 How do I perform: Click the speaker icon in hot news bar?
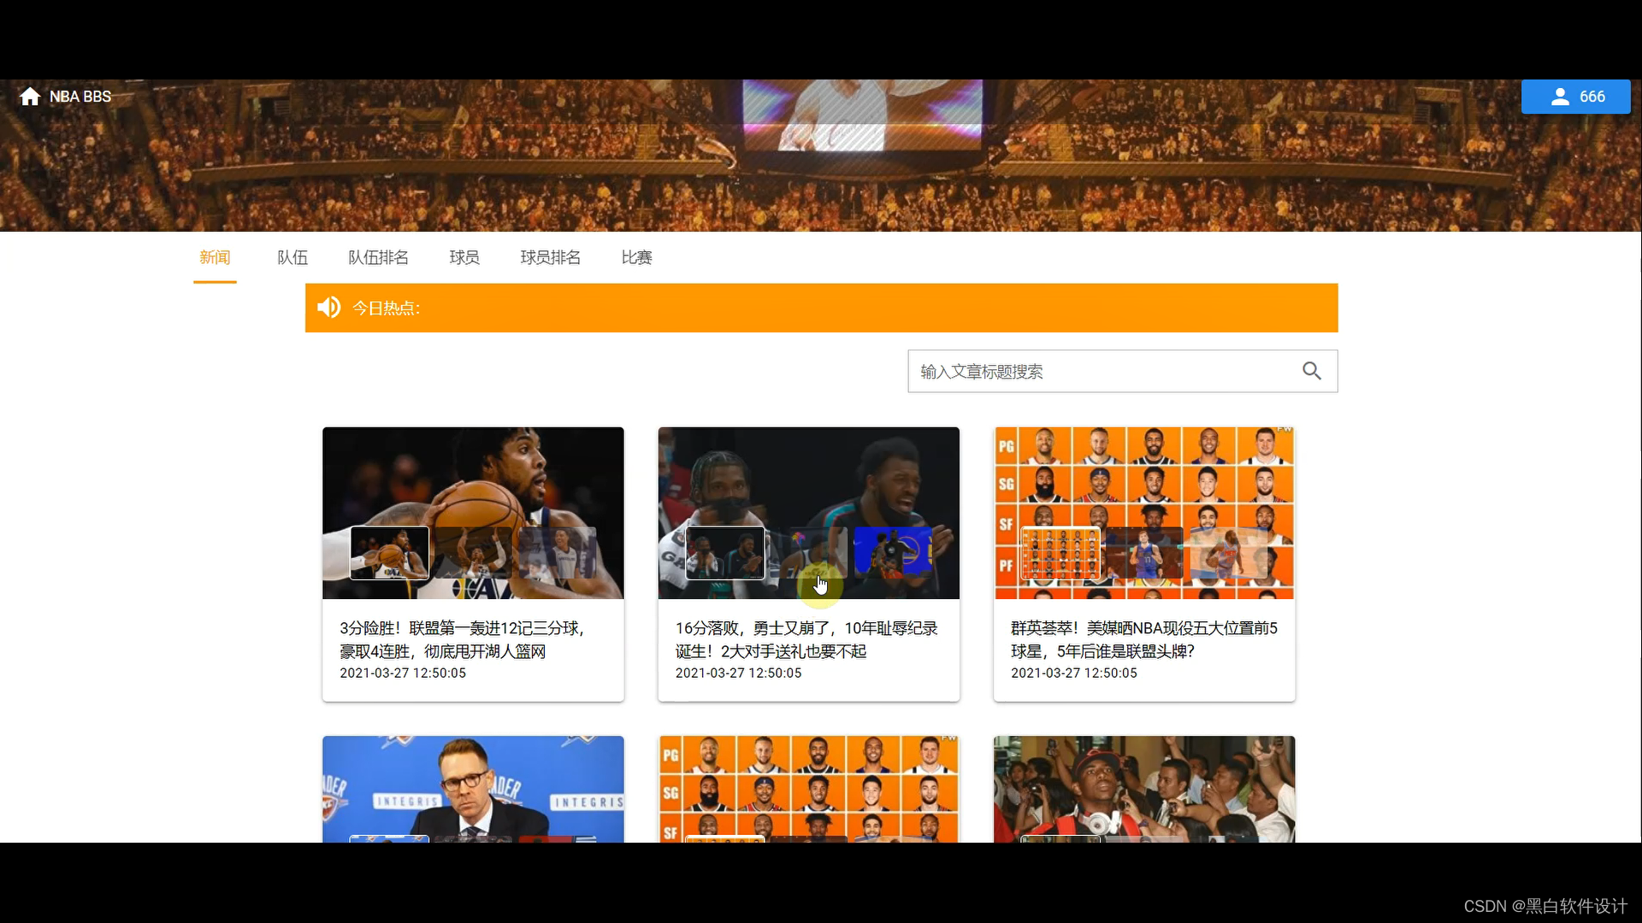[328, 308]
